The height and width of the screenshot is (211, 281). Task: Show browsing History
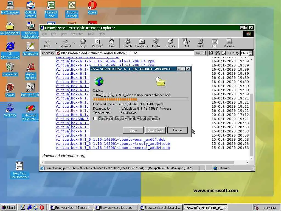click(170, 43)
